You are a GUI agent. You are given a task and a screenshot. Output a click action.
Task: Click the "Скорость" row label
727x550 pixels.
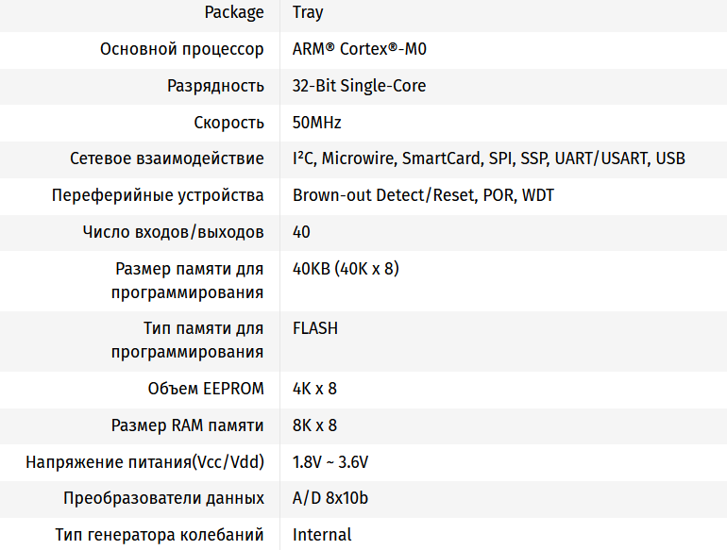coord(228,123)
